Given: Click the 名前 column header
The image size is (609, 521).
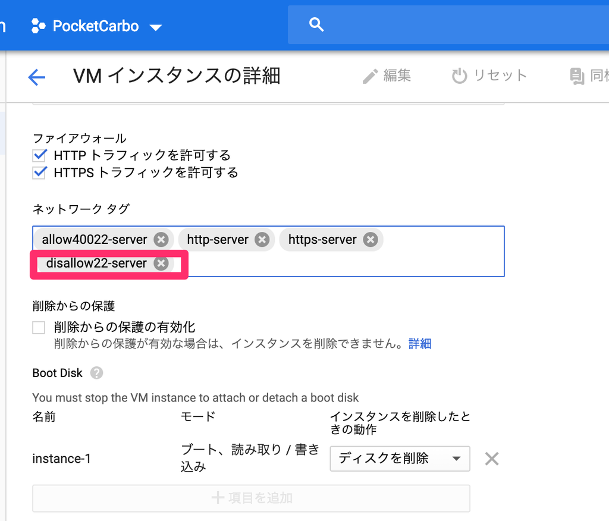Looking at the screenshot, I should tap(44, 416).
